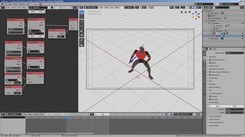Screen dimensions: 245x137
Task: Open the Render properties tab icon
Action: (204, 58)
